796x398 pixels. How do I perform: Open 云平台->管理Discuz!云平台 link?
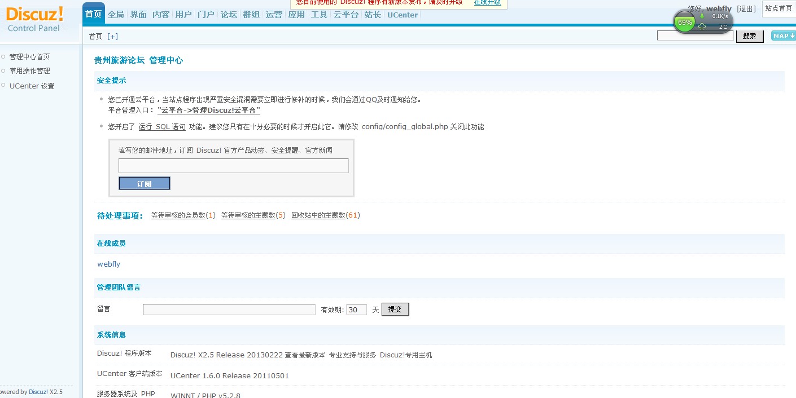point(209,110)
